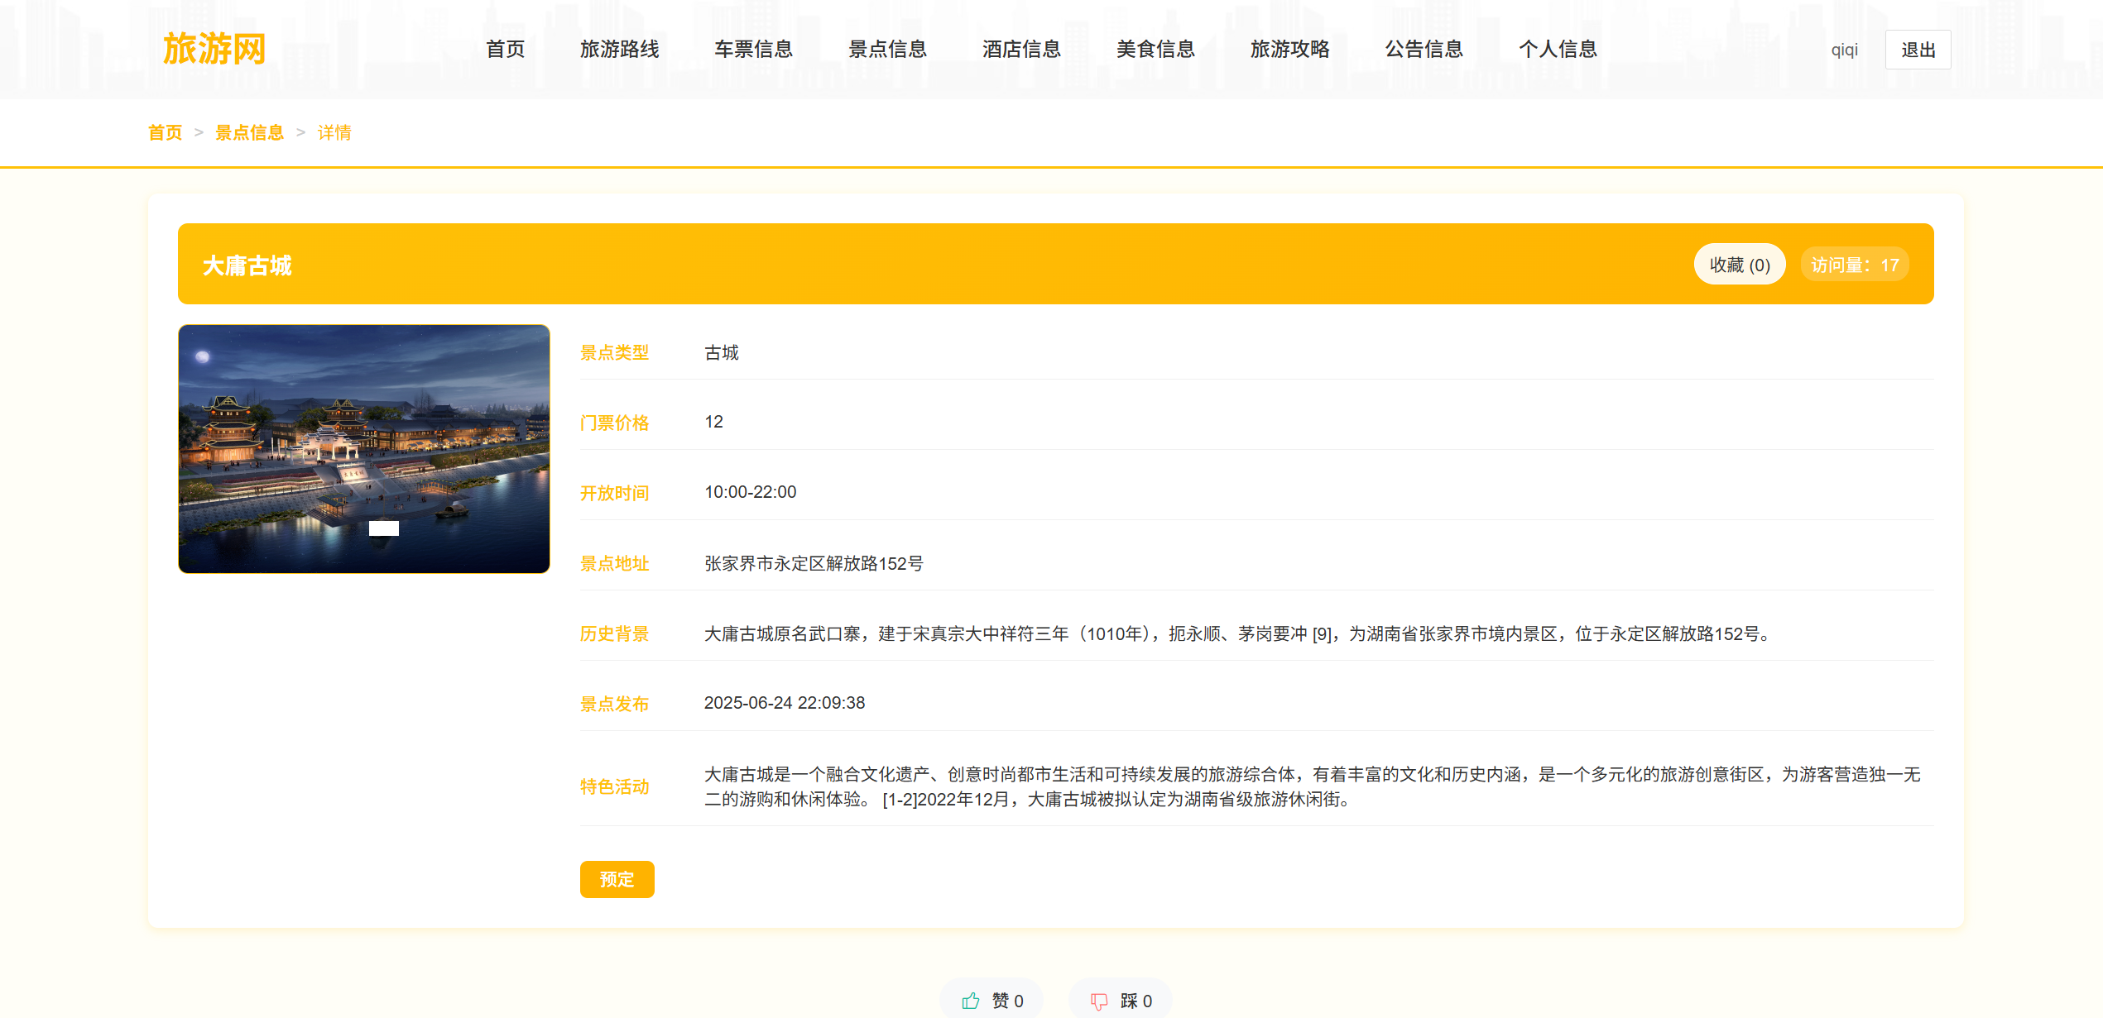Viewport: 2103px width, 1018px height.
Task: Click the 收藏 (0) favorite button
Action: coord(1739,265)
